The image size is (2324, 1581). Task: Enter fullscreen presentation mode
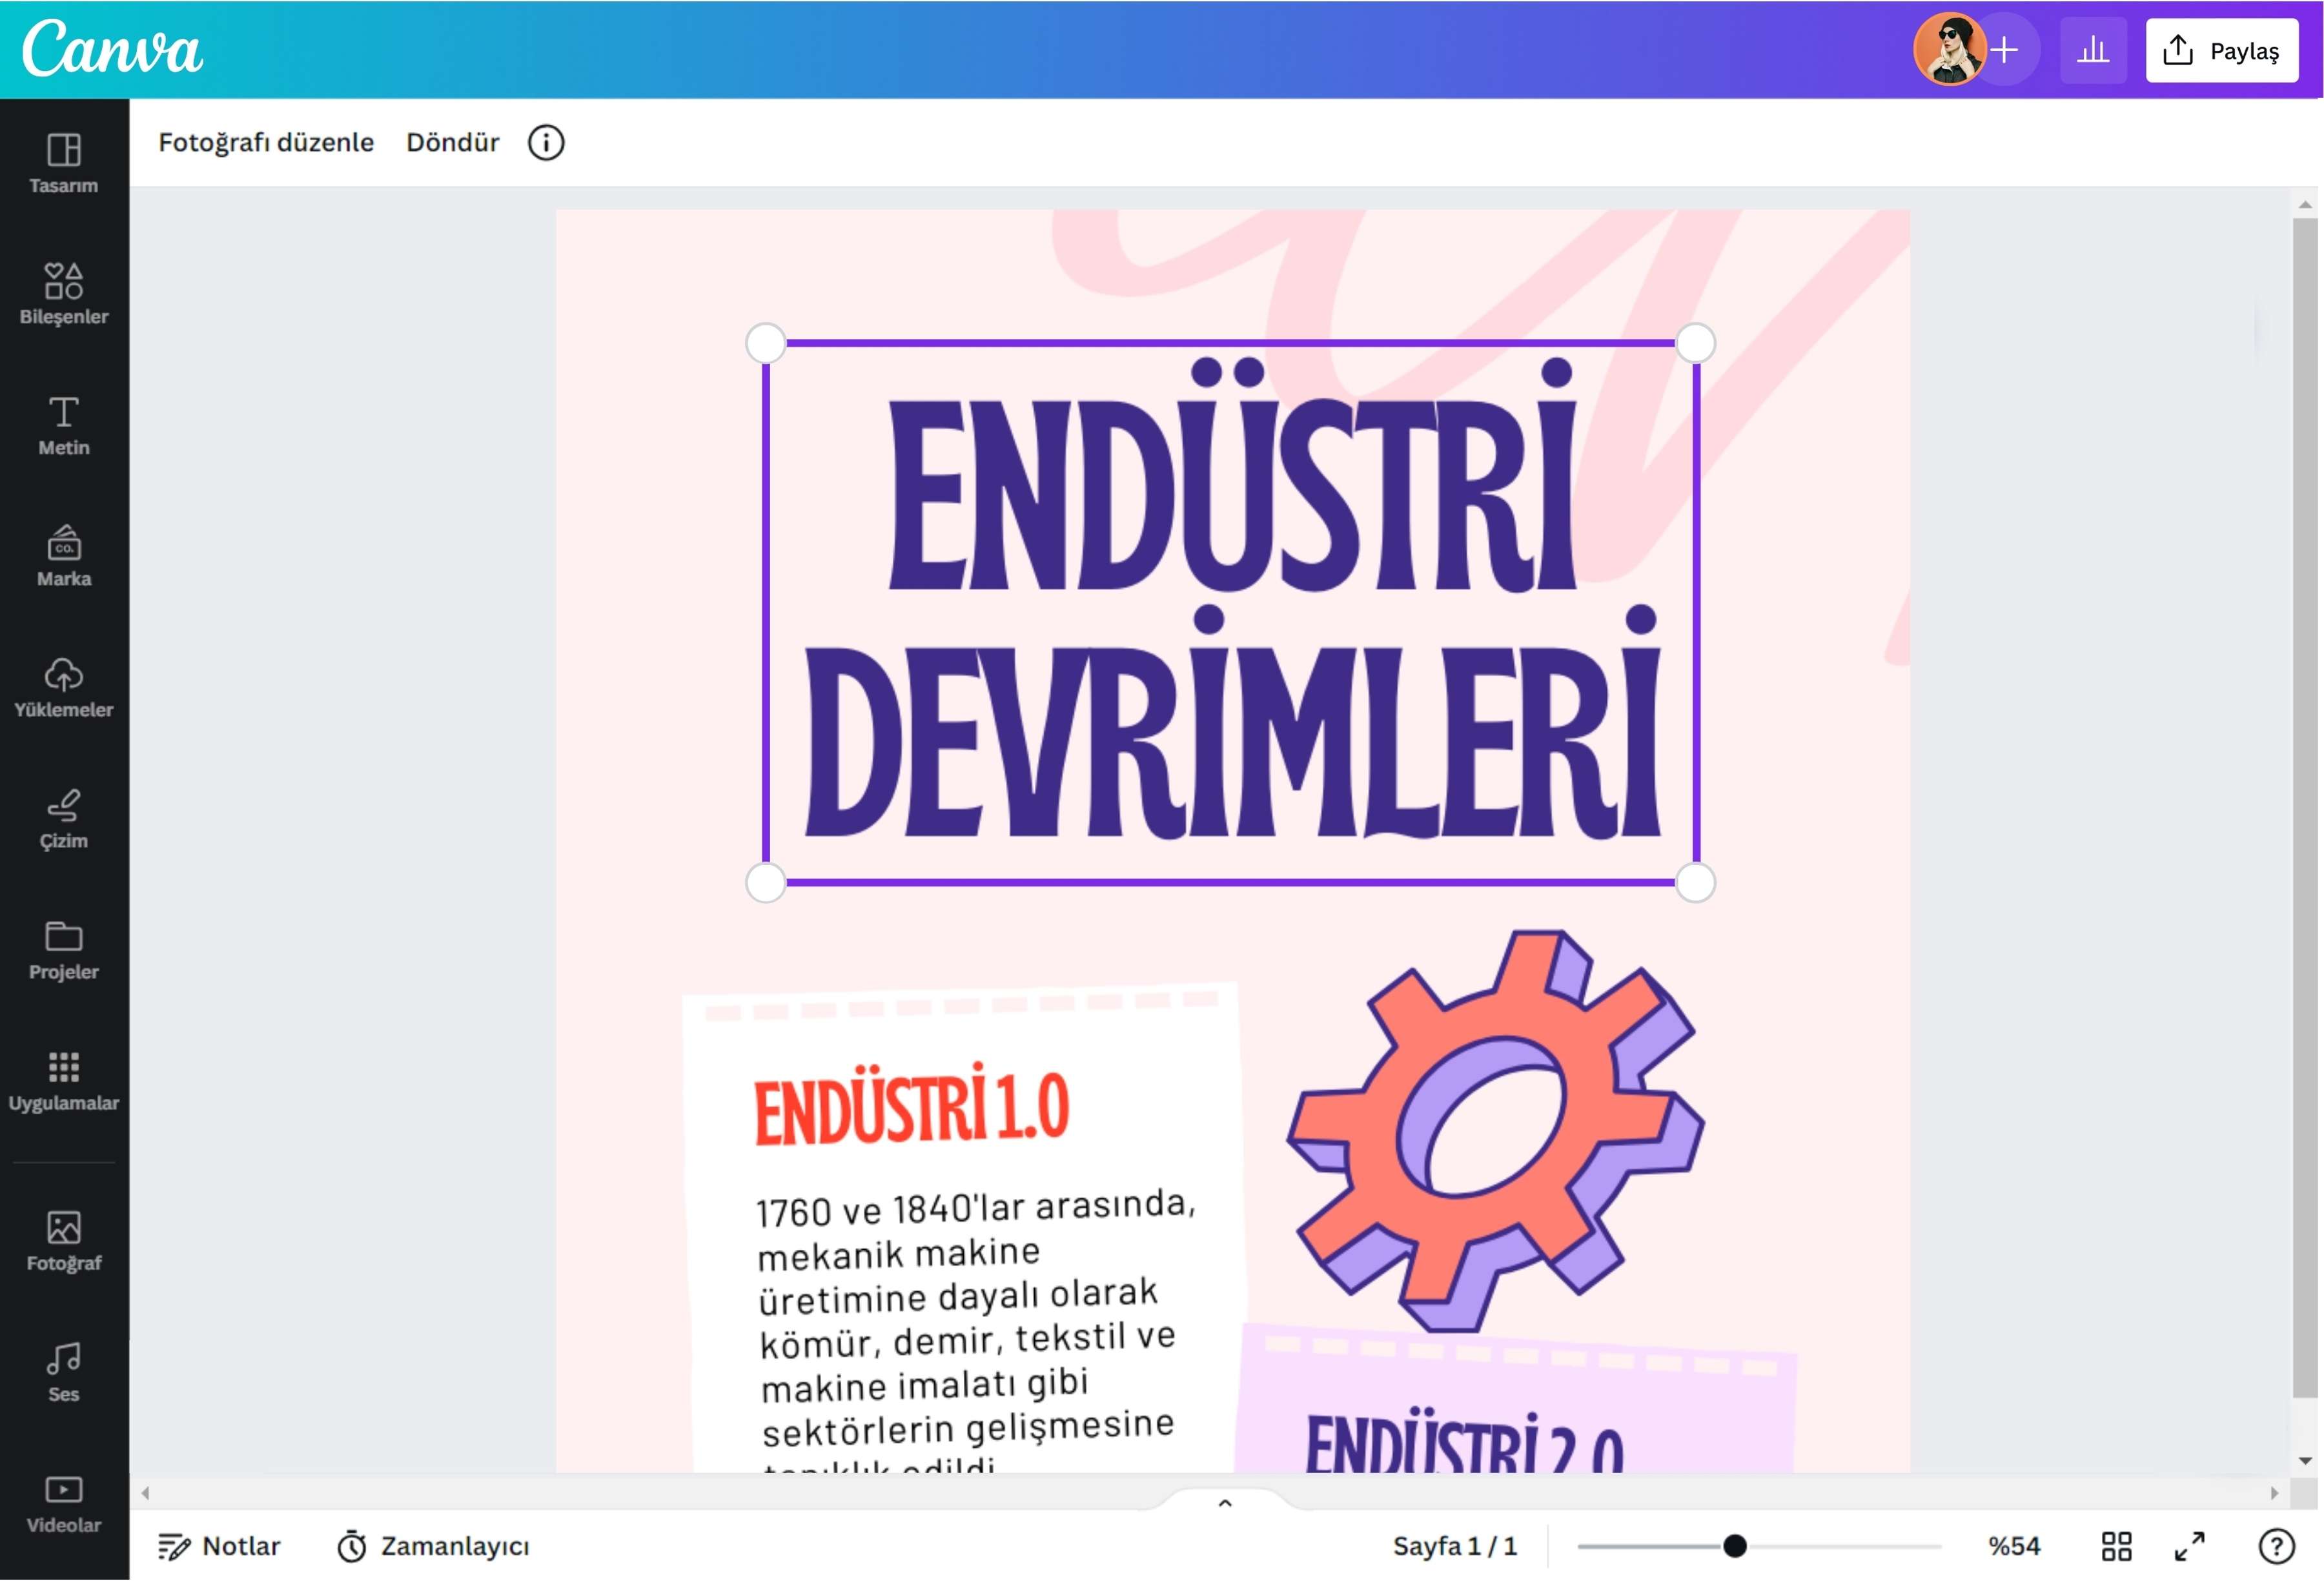pos(2190,1546)
